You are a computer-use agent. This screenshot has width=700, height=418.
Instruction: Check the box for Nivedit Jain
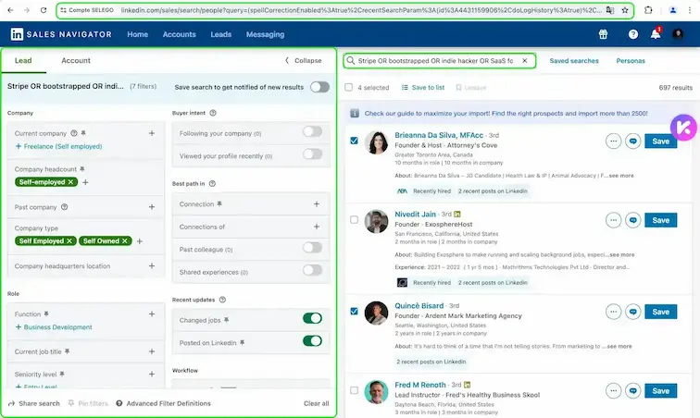(x=354, y=220)
